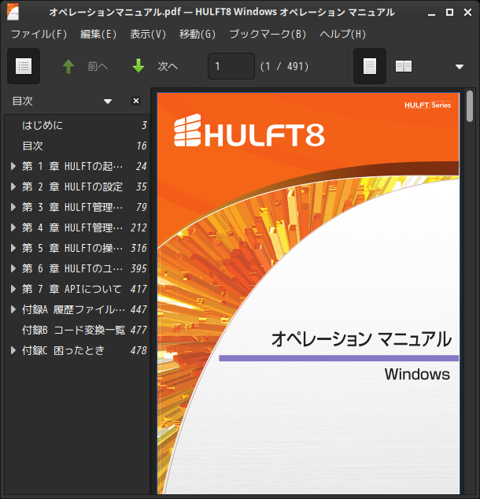The image size is (480, 499).
Task: Expand 第 2 章 HULFTの設定 chapter
Action: 13,187
